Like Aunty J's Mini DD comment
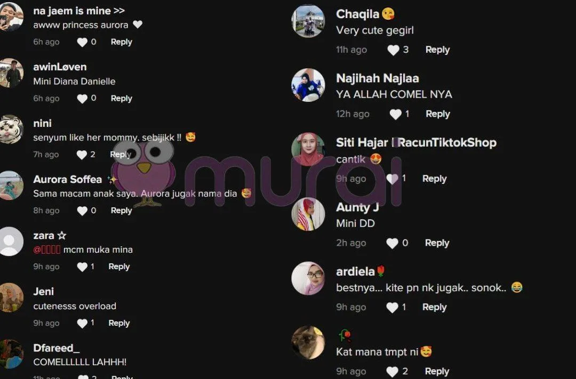The height and width of the screenshot is (379, 576). (392, 243)
